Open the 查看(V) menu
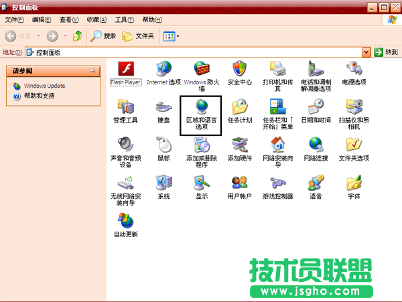 pos(69,19)
